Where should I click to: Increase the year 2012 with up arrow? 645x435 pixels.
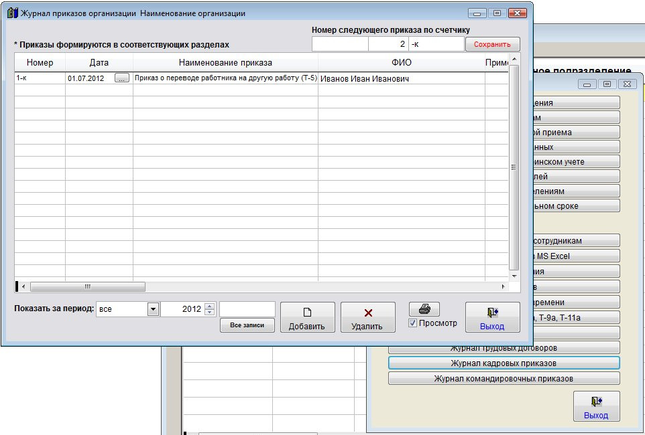(210, 307)
